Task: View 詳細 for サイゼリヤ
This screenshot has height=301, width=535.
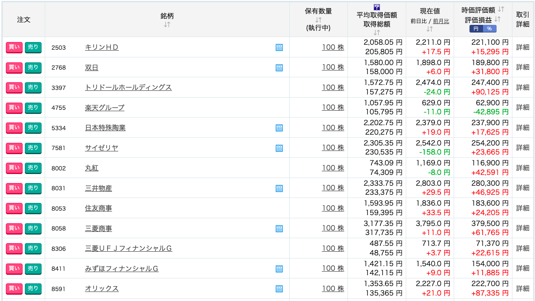Action: click(523, 148)
